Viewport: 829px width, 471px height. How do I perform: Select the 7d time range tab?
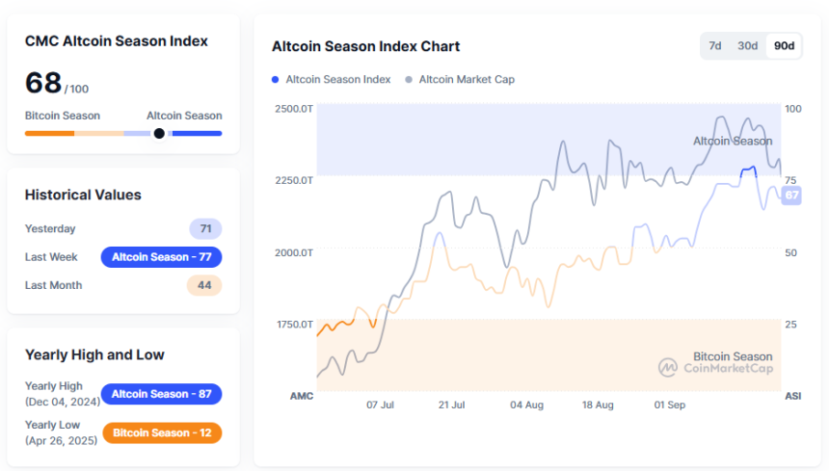(x=715, y=46)
